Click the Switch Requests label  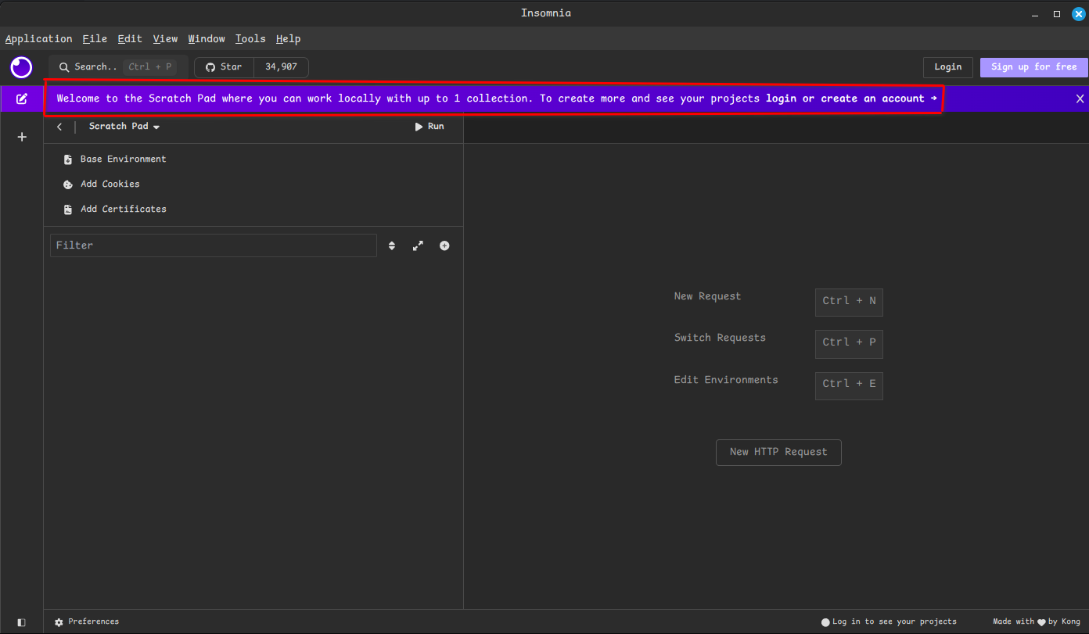coord(720,338)
